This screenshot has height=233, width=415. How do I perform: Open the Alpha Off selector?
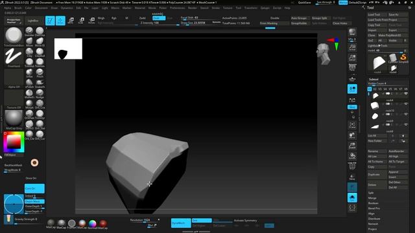point(14,78)
